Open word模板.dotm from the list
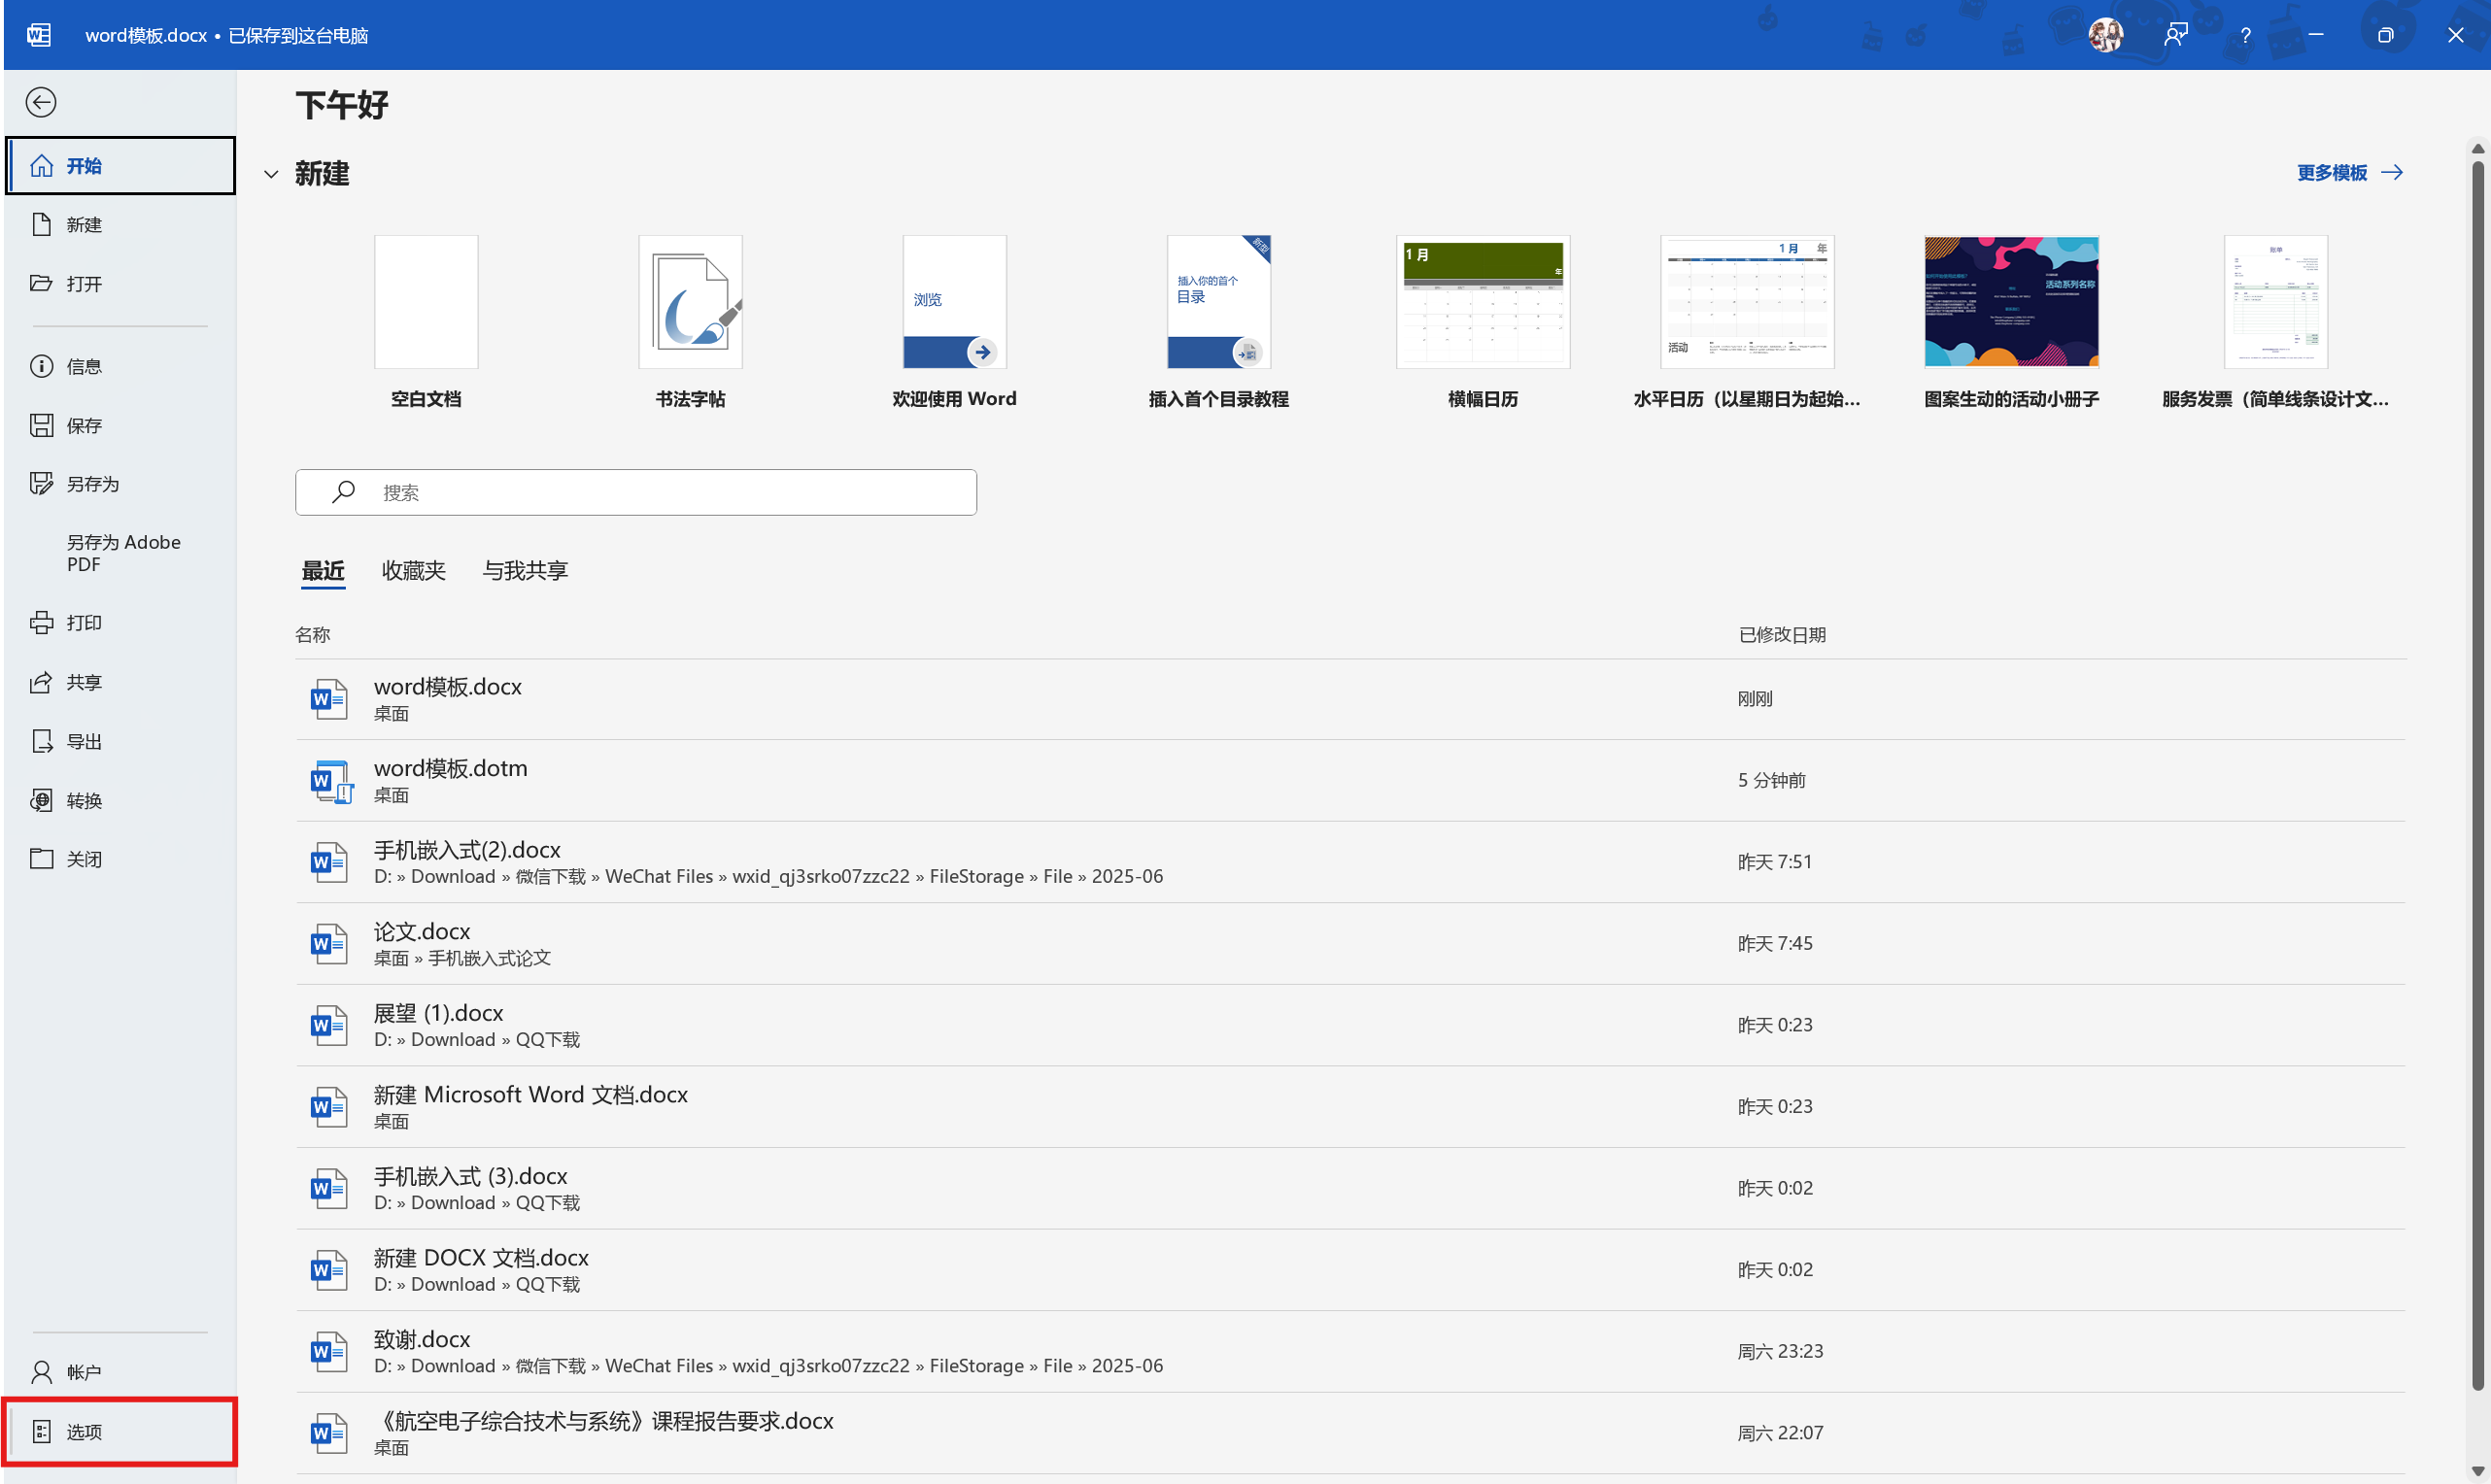Image resolution: width=2491 pixels, height=1484 pixels. pos(1350,781)
